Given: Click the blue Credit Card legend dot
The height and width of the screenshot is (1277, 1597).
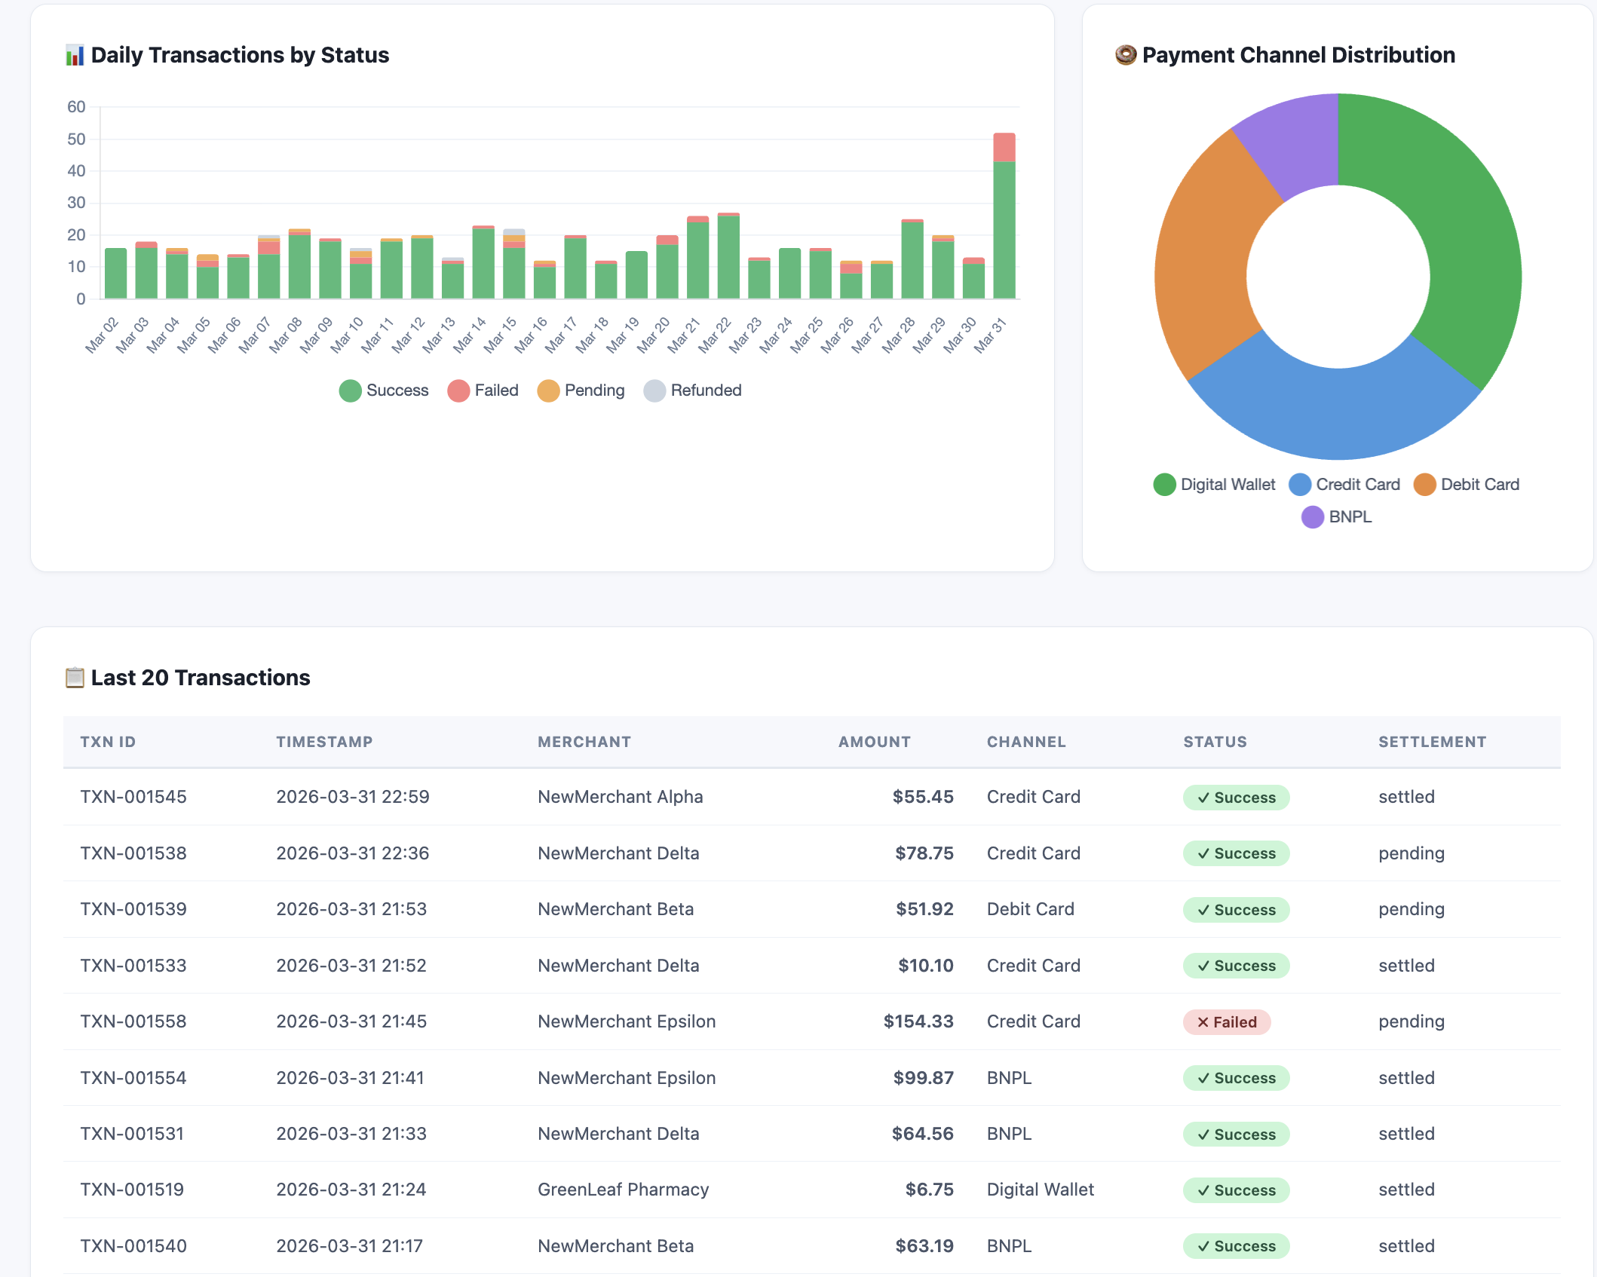Looking at the screenshot, I should (1299, 484).
